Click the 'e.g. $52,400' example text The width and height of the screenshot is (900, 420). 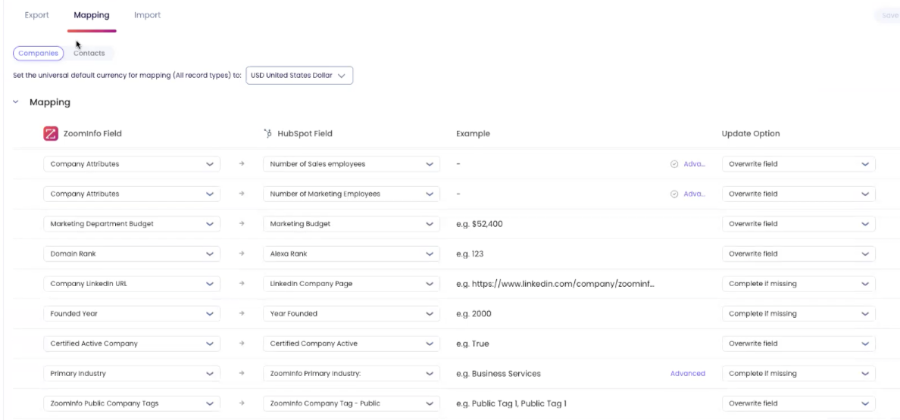tap(480, 224)
